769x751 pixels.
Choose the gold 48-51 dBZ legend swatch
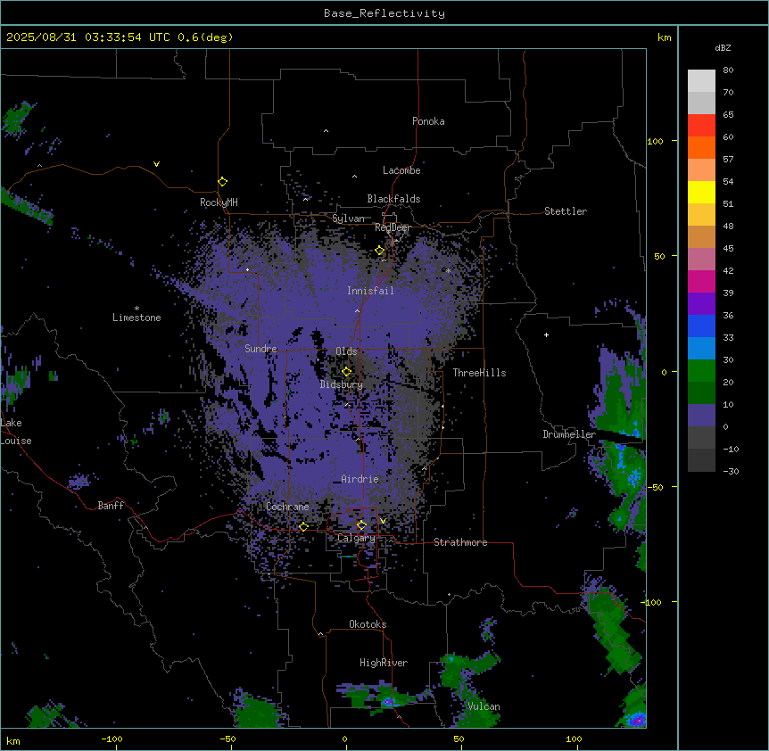701,215
